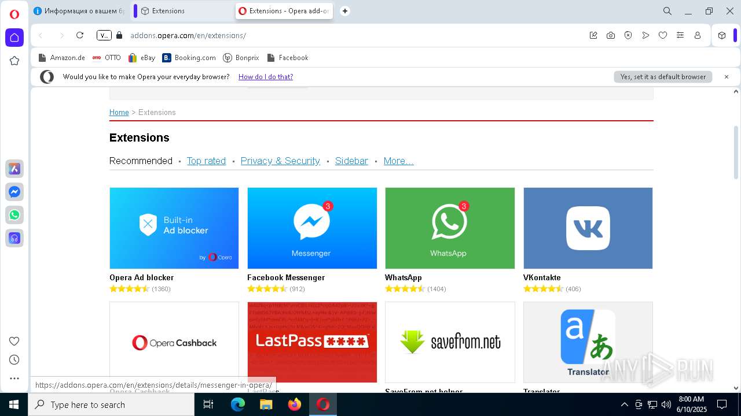The height and width of the screenshot is (416, 741).
Task: Switch to the Информация о вашем tab
Action: 79,11
